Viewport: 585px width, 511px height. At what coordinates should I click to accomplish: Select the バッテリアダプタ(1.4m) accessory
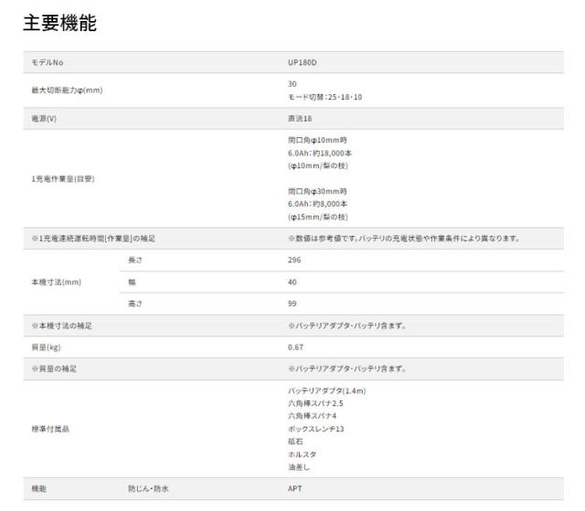327,390
